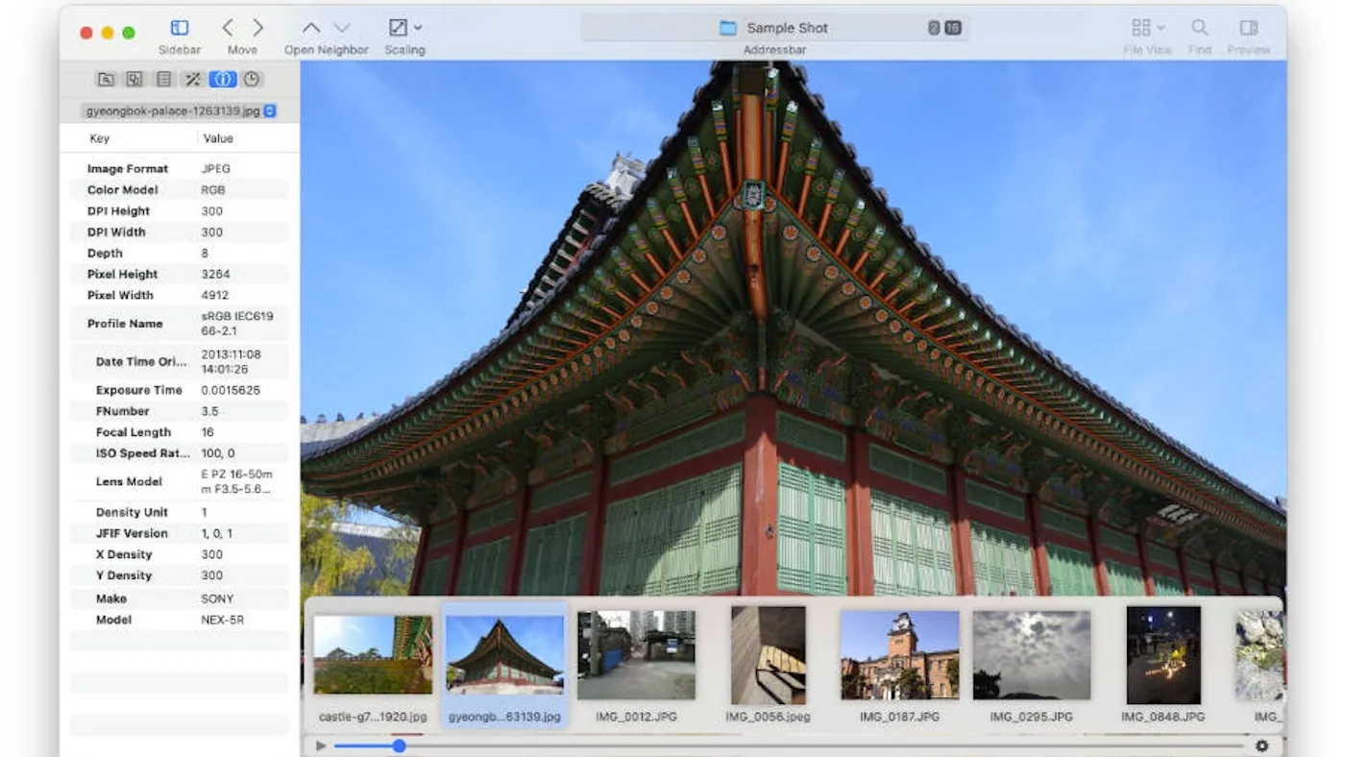Click the Open Neighbor up arrow
1345x757 pixels.
tap(310, 28)
